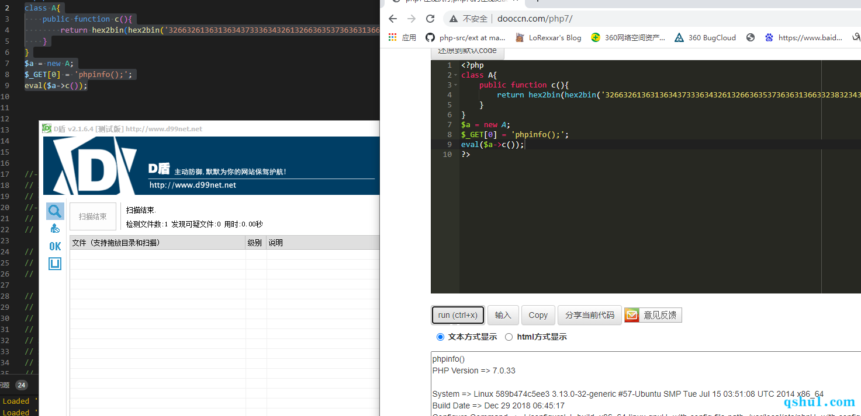Click the 'Build Date' output line
The width and height of the screenshot is (861, 416).
(x=499, y=405)
